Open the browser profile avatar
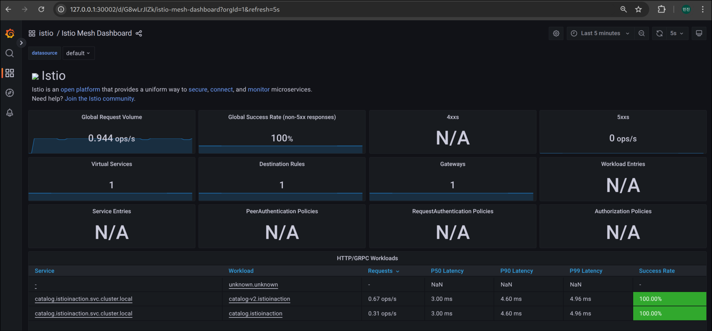Viewport: 712px width, 331px height. coord(686,9)
